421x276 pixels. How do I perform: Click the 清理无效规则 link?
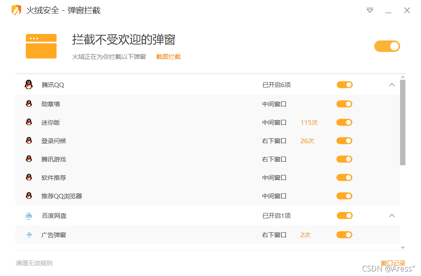[34, 263]
